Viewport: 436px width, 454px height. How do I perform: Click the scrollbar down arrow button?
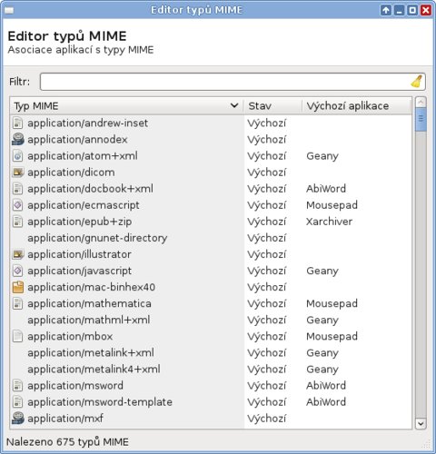pos(421,423)
